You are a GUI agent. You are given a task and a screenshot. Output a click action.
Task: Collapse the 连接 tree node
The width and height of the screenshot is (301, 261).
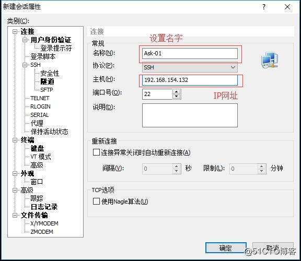click(15, 31)
